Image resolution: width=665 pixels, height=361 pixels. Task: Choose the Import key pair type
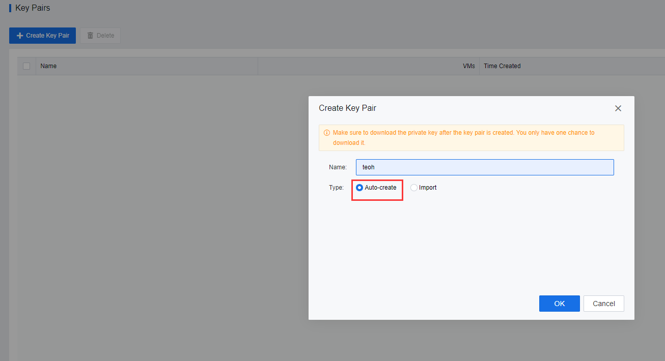414,188
